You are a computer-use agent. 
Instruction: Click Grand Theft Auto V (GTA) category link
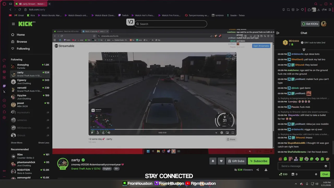(x=86, y=169)
